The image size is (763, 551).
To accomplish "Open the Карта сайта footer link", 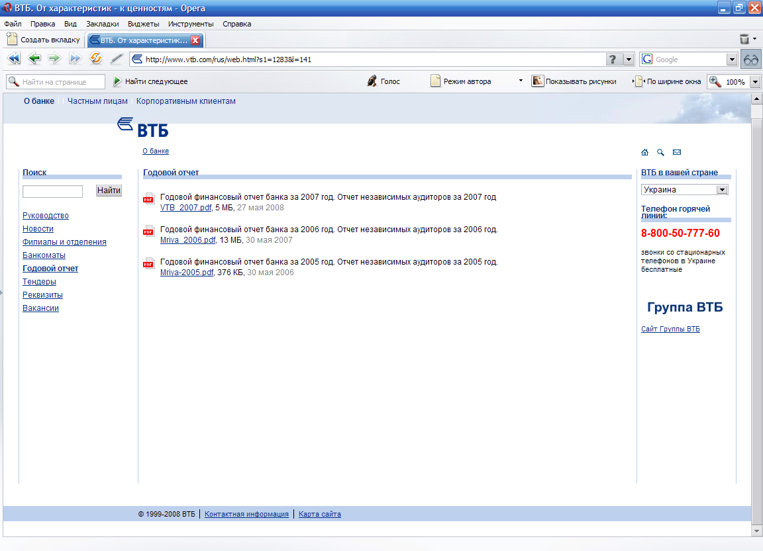I will click(x=320, y=514).
